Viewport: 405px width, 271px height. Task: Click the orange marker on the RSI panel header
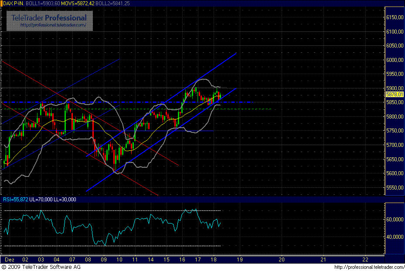pos(3,199)
